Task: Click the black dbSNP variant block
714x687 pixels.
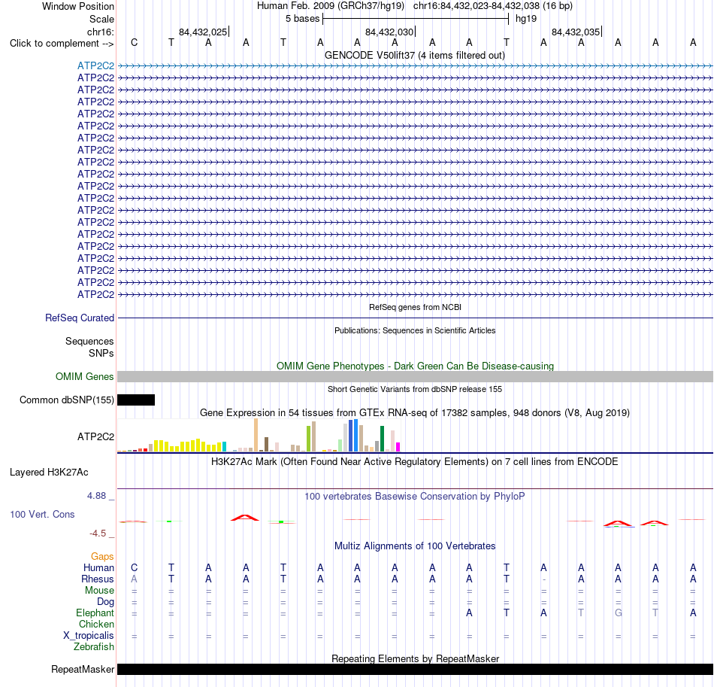Action: pyautogui.click(x=136, y=400)
